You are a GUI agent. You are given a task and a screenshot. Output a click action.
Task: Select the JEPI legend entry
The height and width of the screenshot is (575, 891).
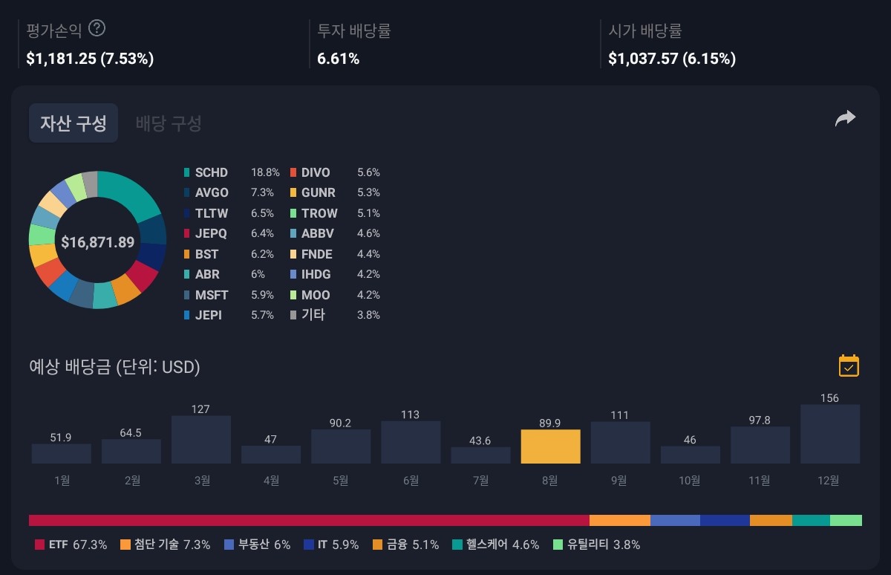(x=231, y=315)
